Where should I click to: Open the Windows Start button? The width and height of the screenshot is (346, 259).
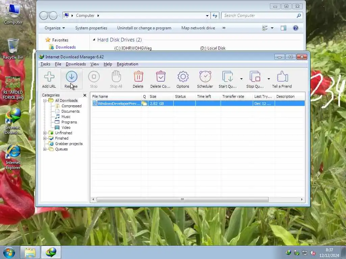pos(9,252)
